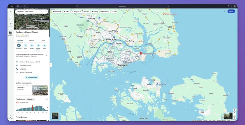Click the zoom in plus control

(x=235, y=112)
